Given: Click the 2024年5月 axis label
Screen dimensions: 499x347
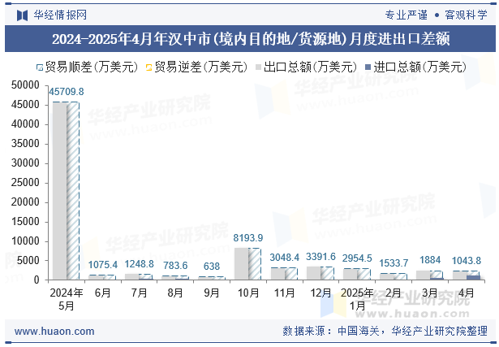Looking at the screenshot, I should point(67,299).
